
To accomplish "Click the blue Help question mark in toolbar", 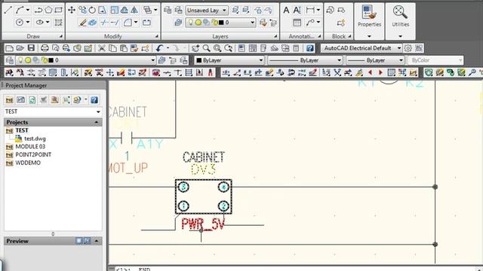I will point(310,48).
